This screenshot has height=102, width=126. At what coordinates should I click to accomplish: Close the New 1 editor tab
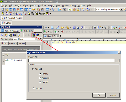(x=57, y=36)
